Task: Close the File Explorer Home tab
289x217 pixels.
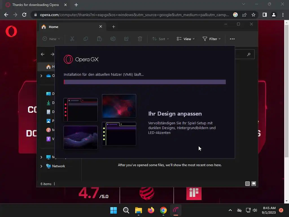Action: [x=101, y=27]
